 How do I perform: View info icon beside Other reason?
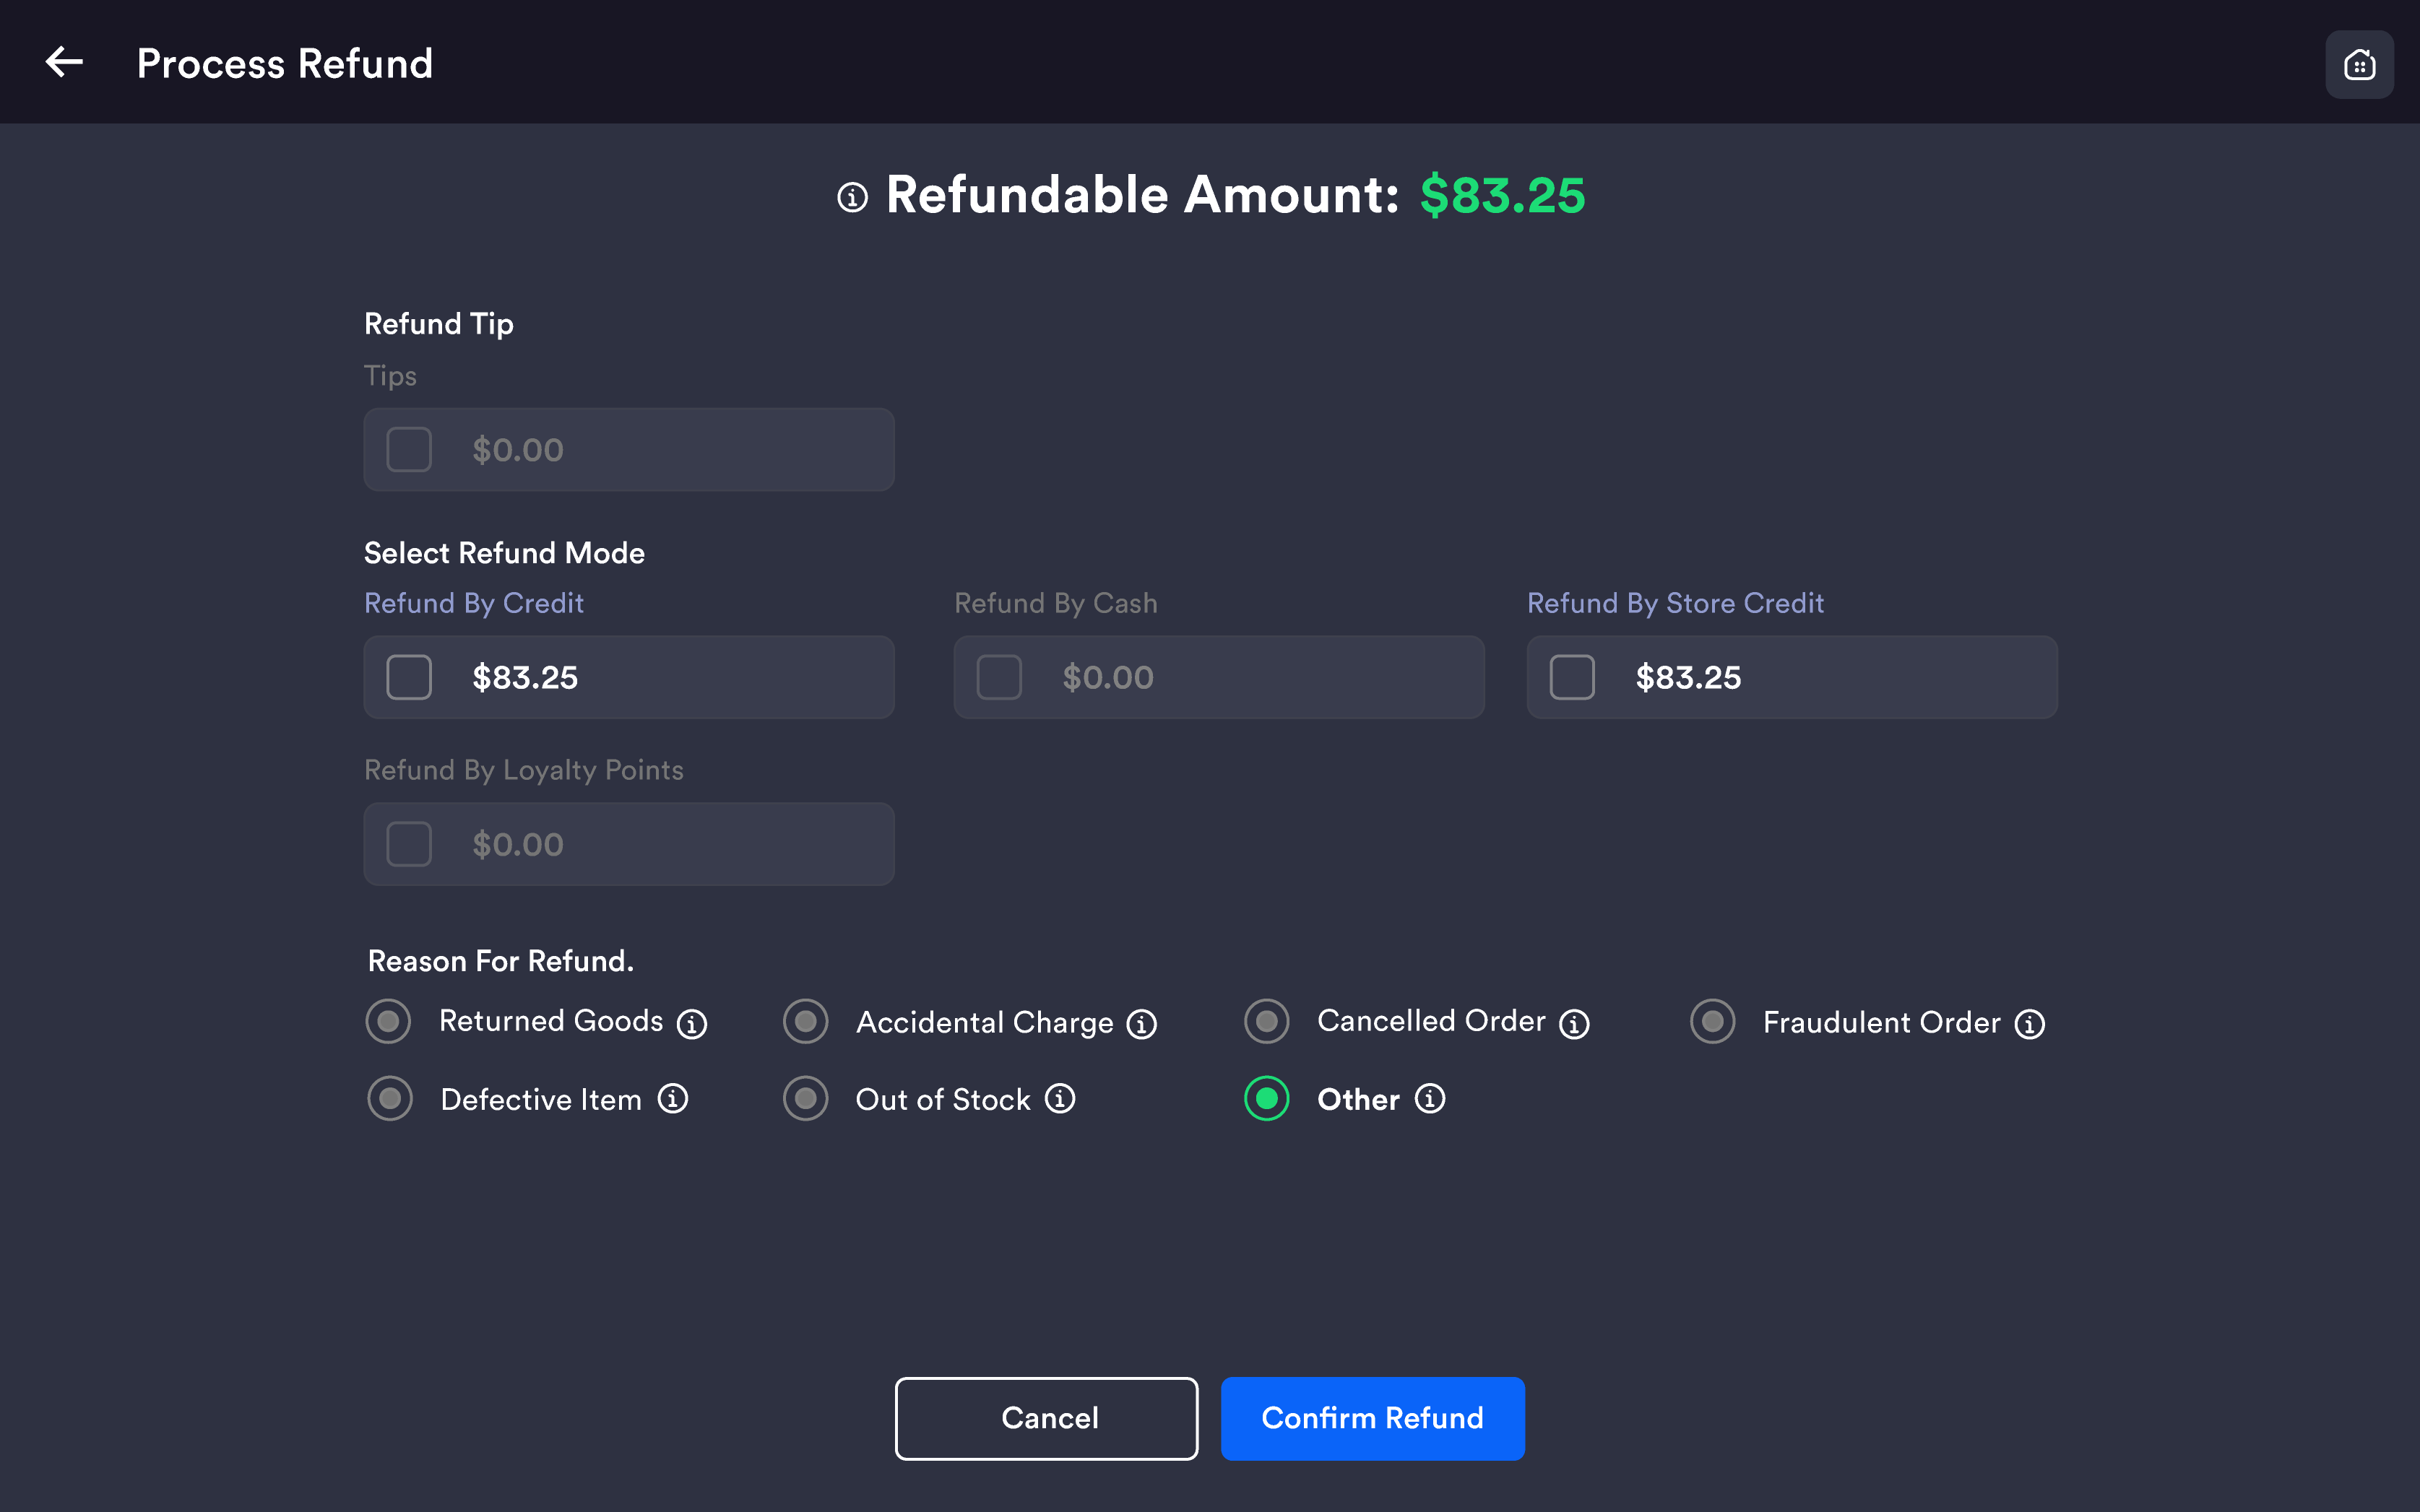click(x=1430, y=1099)
